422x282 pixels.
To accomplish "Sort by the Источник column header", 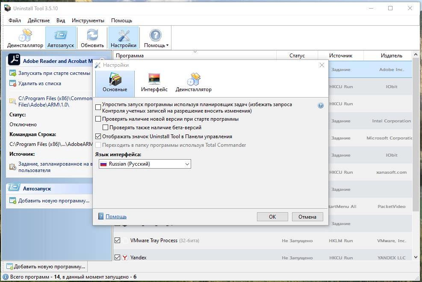I will pos(341,56).
